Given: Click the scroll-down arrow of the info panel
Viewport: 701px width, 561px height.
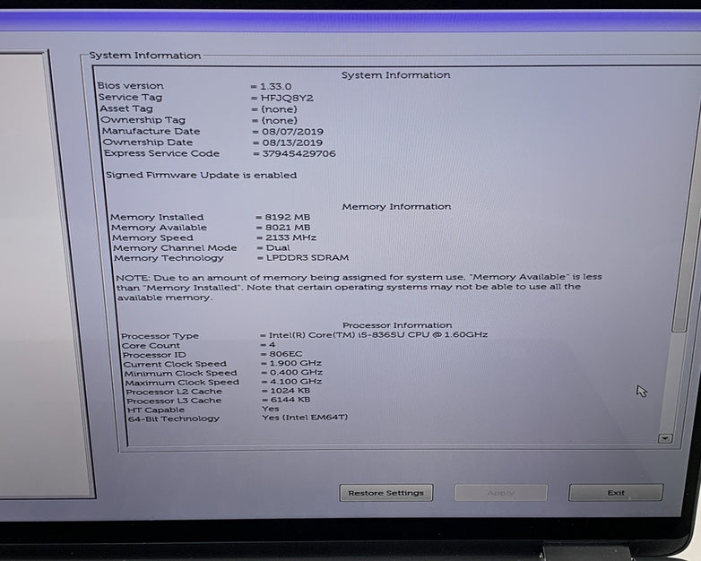Looking at the screenshot, I should click(x=665, y=438).
